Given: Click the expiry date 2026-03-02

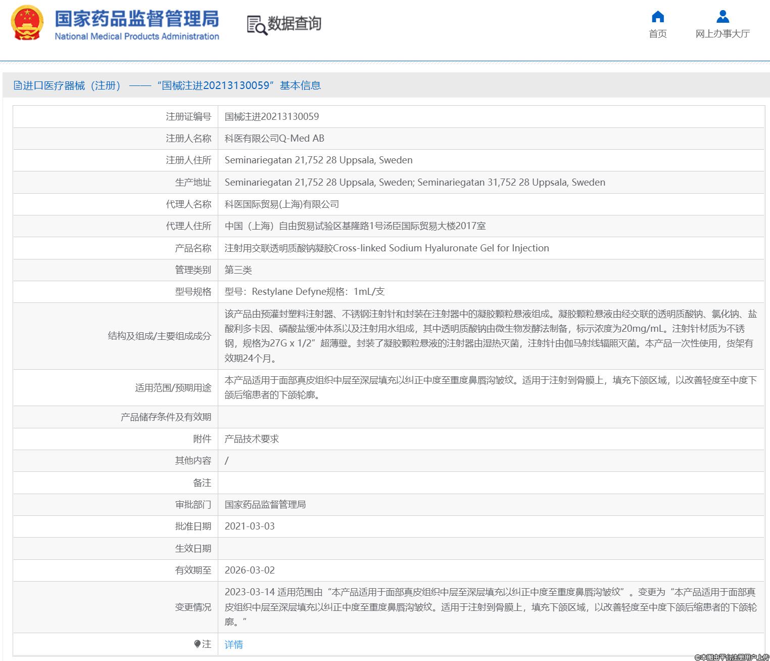Looking at the screenshot, I should tap(250, 570).
